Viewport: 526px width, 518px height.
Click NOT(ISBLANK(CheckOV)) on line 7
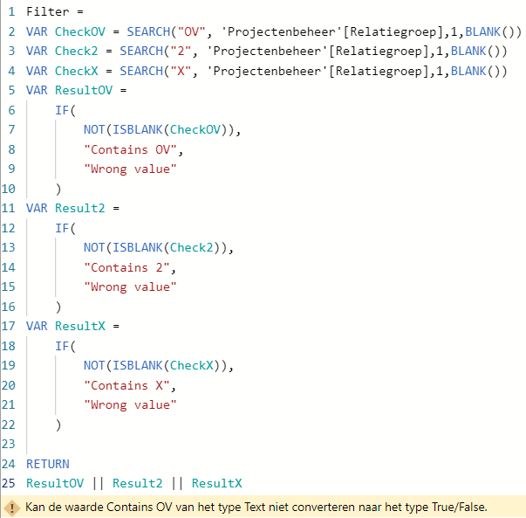tap(159, 129)
